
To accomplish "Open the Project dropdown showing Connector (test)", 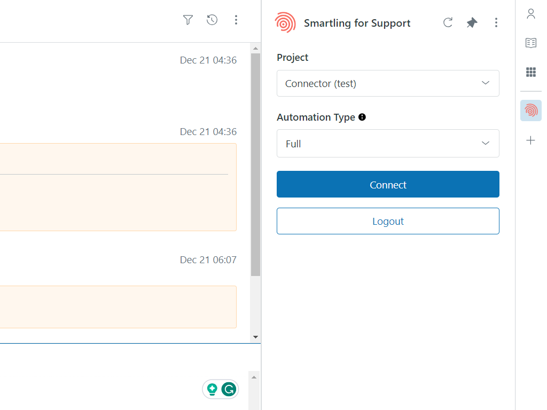I will 388,83.
